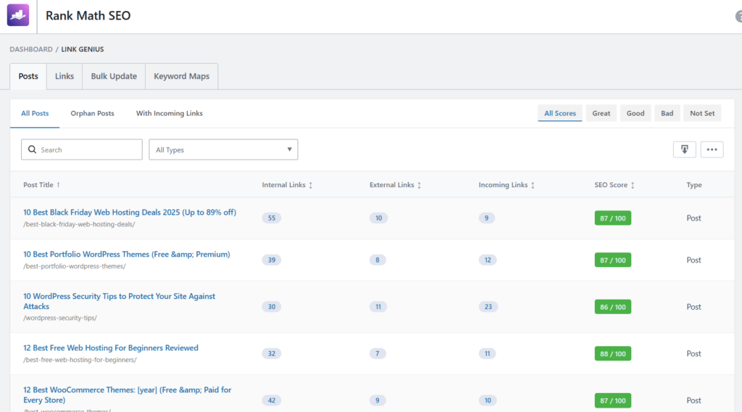Click the search magnifier icon
742x412 pixels.
tap(32, 149)
